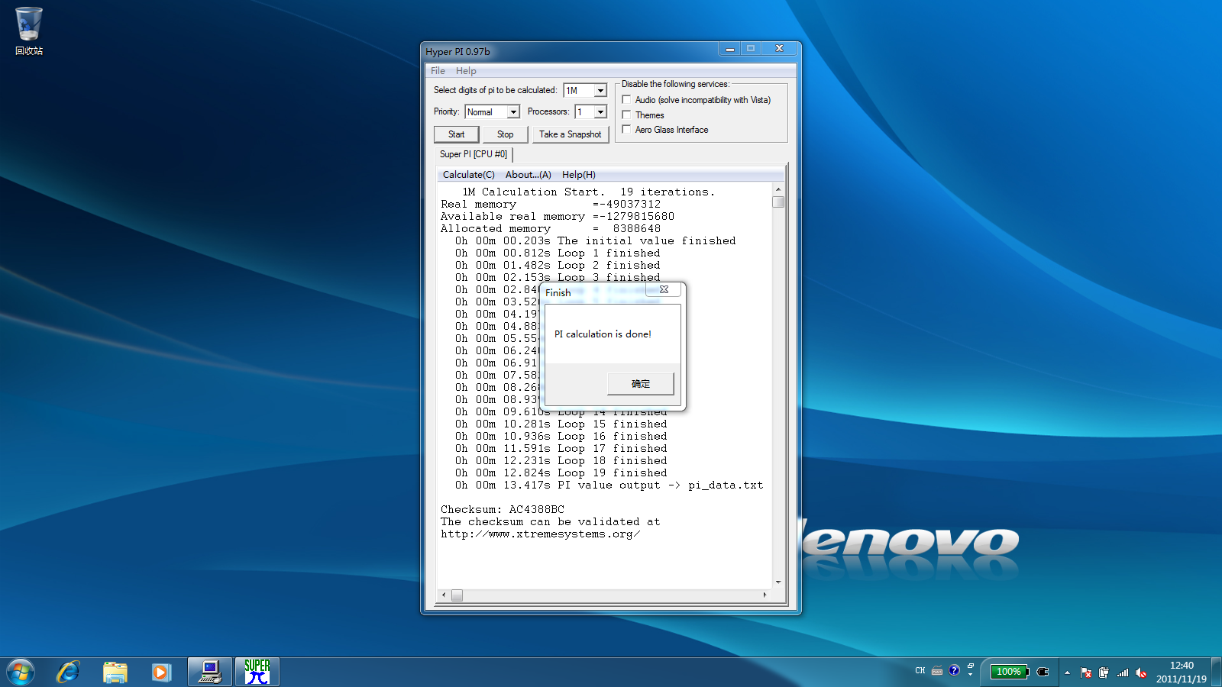Open the Calculate(C) menu

point(469,175)
